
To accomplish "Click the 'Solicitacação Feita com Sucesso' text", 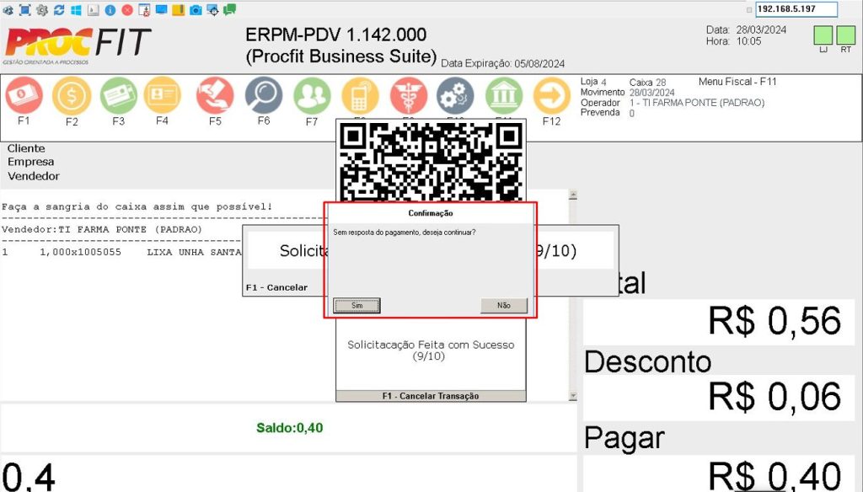I will pos(431,350).
